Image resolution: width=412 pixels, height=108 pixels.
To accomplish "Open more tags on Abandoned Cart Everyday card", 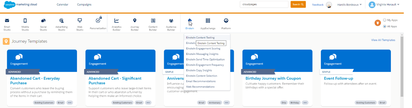I will pos(70,103).
